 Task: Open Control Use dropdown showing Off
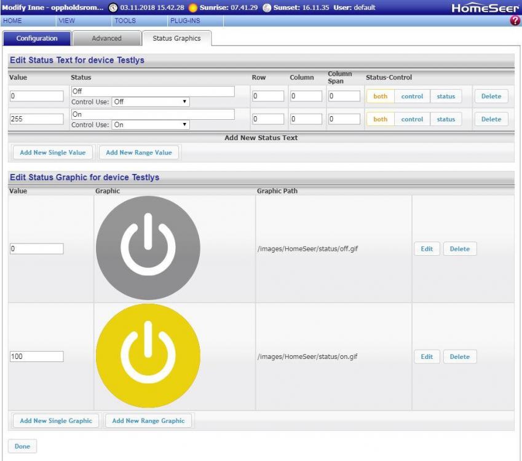click(x=151, y=102)
